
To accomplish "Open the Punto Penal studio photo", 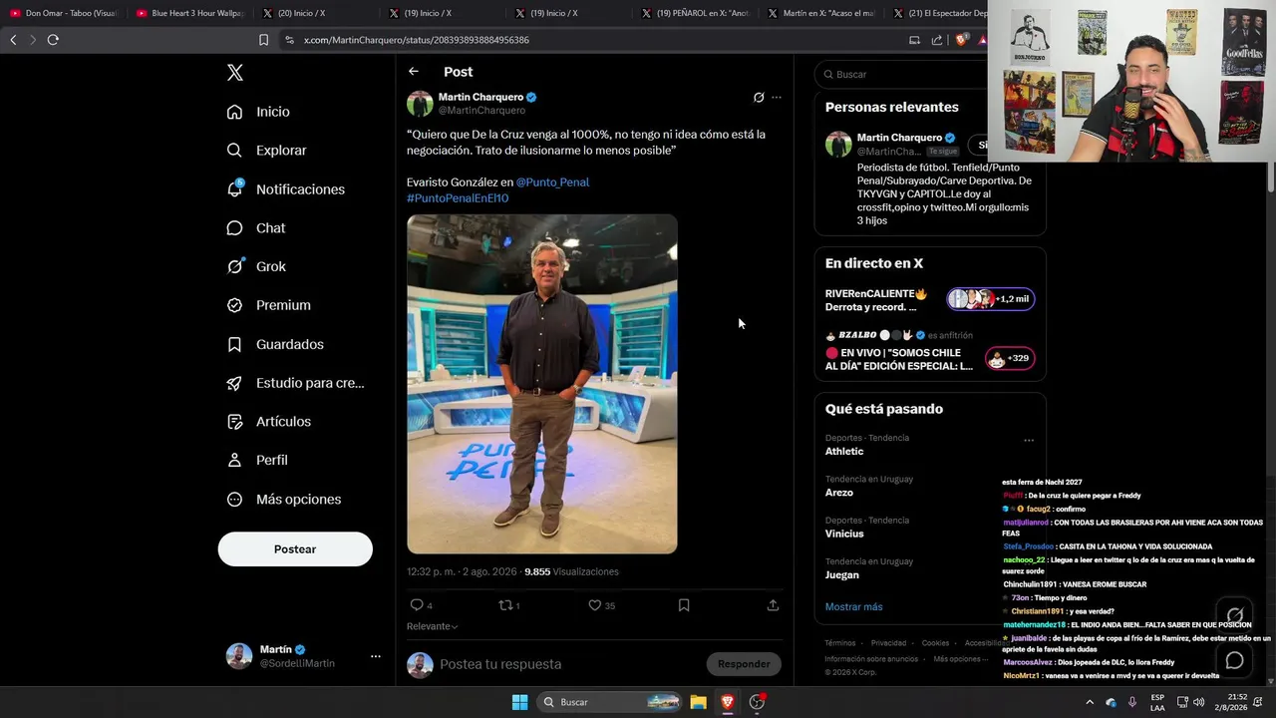I will tap(542, 384).
